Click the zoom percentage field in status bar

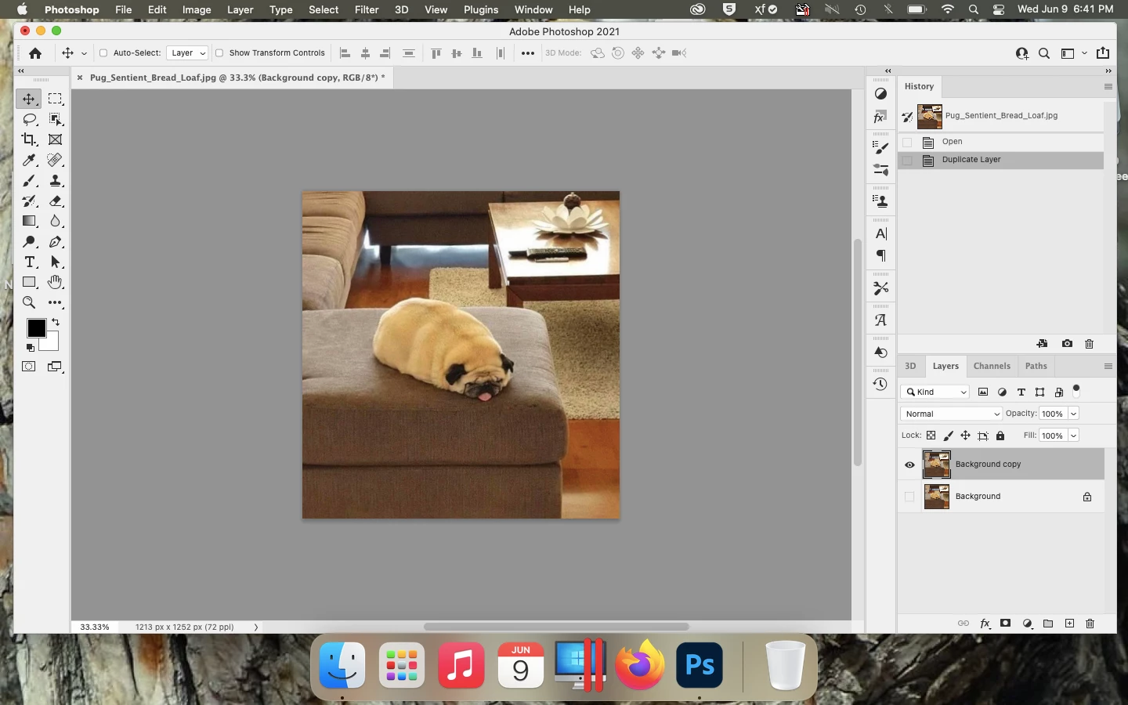(95, 627)
